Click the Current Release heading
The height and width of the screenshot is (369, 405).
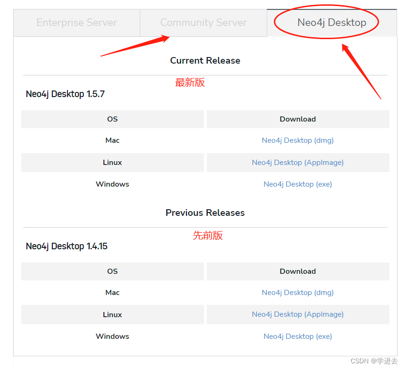[205, 60]
